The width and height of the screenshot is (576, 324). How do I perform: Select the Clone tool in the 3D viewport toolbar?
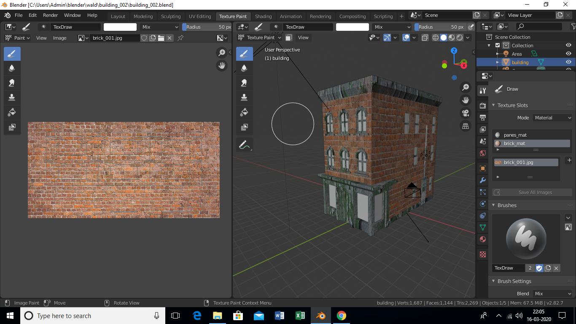(244, 97)
